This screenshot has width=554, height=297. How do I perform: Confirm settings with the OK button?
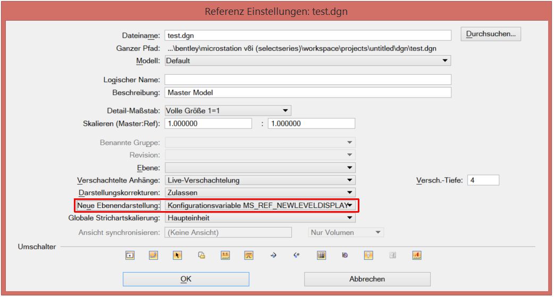[186, 279]
